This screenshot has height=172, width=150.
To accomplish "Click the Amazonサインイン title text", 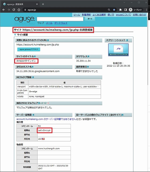I will (26, 61).
